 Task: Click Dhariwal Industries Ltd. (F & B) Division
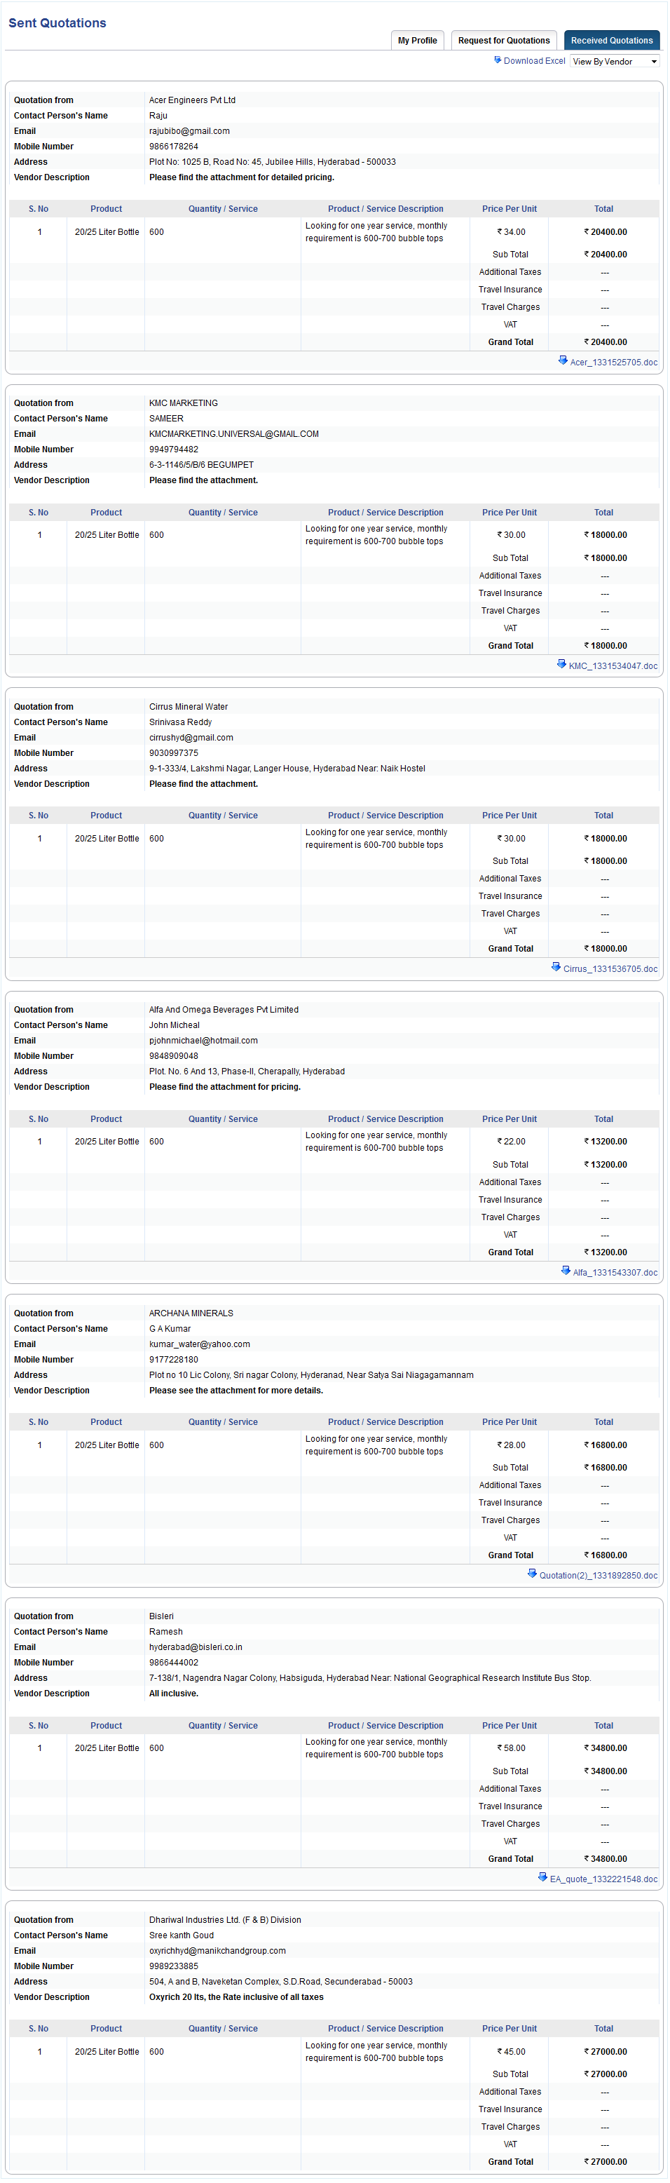(x=224, y=1920)
